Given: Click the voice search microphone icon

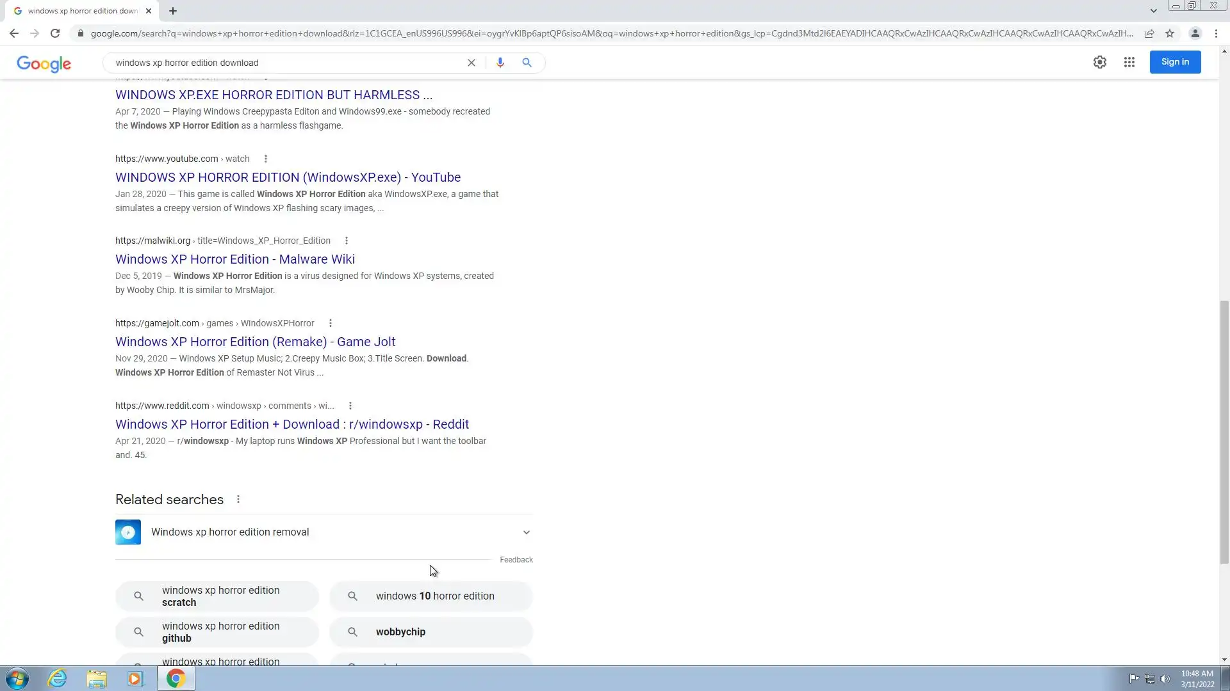Looking at the screenshot, I should click(x=500, y=63).
